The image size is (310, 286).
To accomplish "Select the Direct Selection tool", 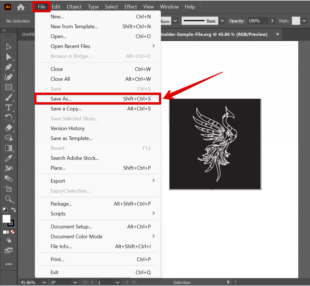I will coord(8,57).
